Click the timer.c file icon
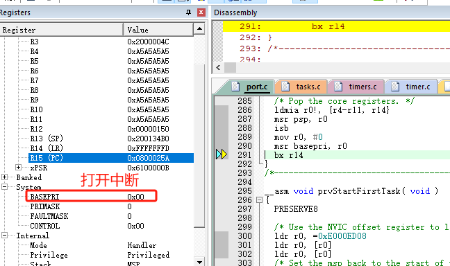 [x=395, y=86]
